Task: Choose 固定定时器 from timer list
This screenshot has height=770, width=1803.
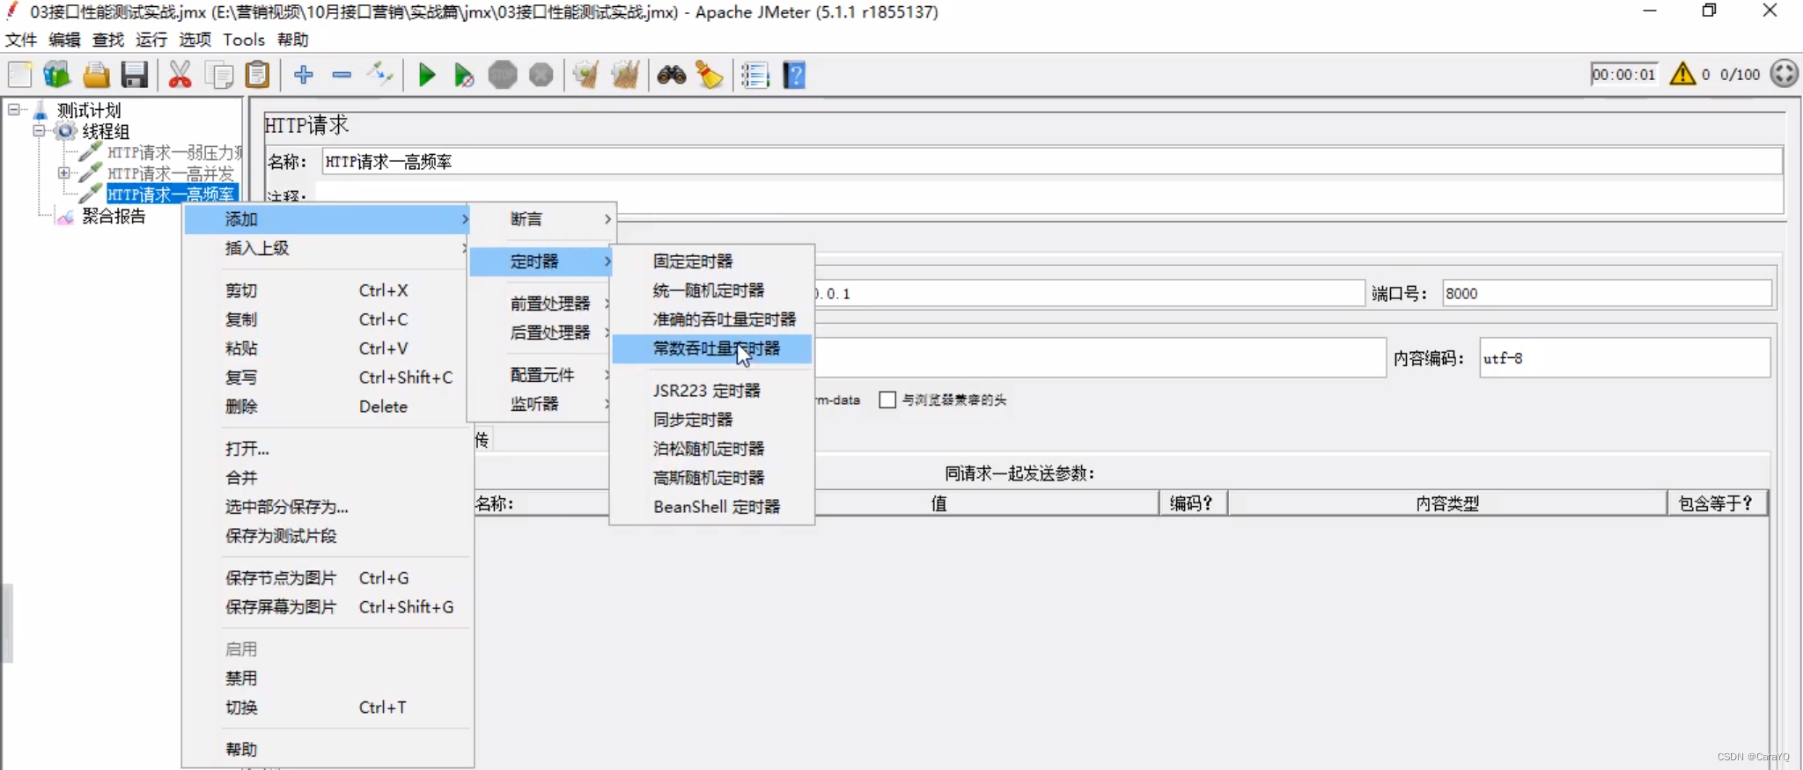Action: click(711, 261)
